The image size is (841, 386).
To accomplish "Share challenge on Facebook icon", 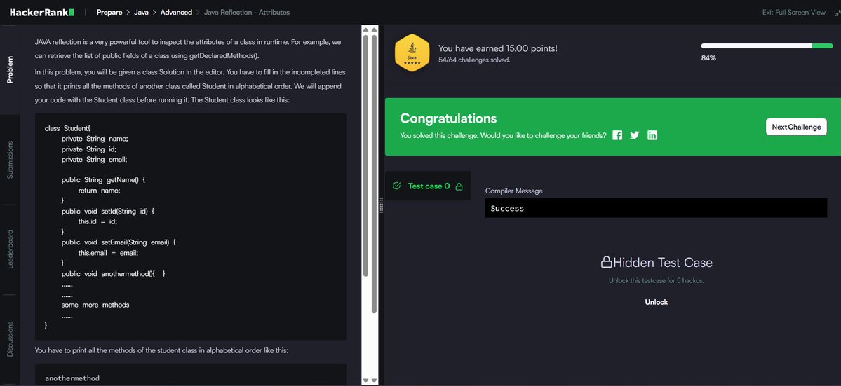I will (x=617, y=135).
